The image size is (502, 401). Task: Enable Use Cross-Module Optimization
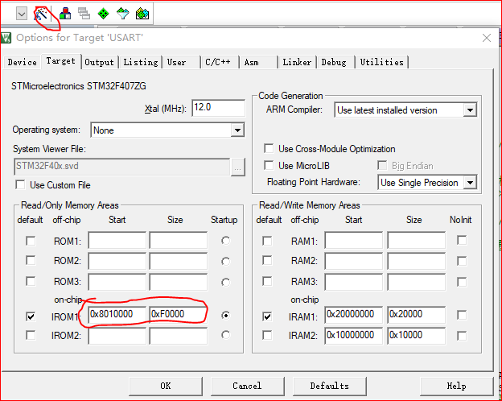click(x=269, y=148)
